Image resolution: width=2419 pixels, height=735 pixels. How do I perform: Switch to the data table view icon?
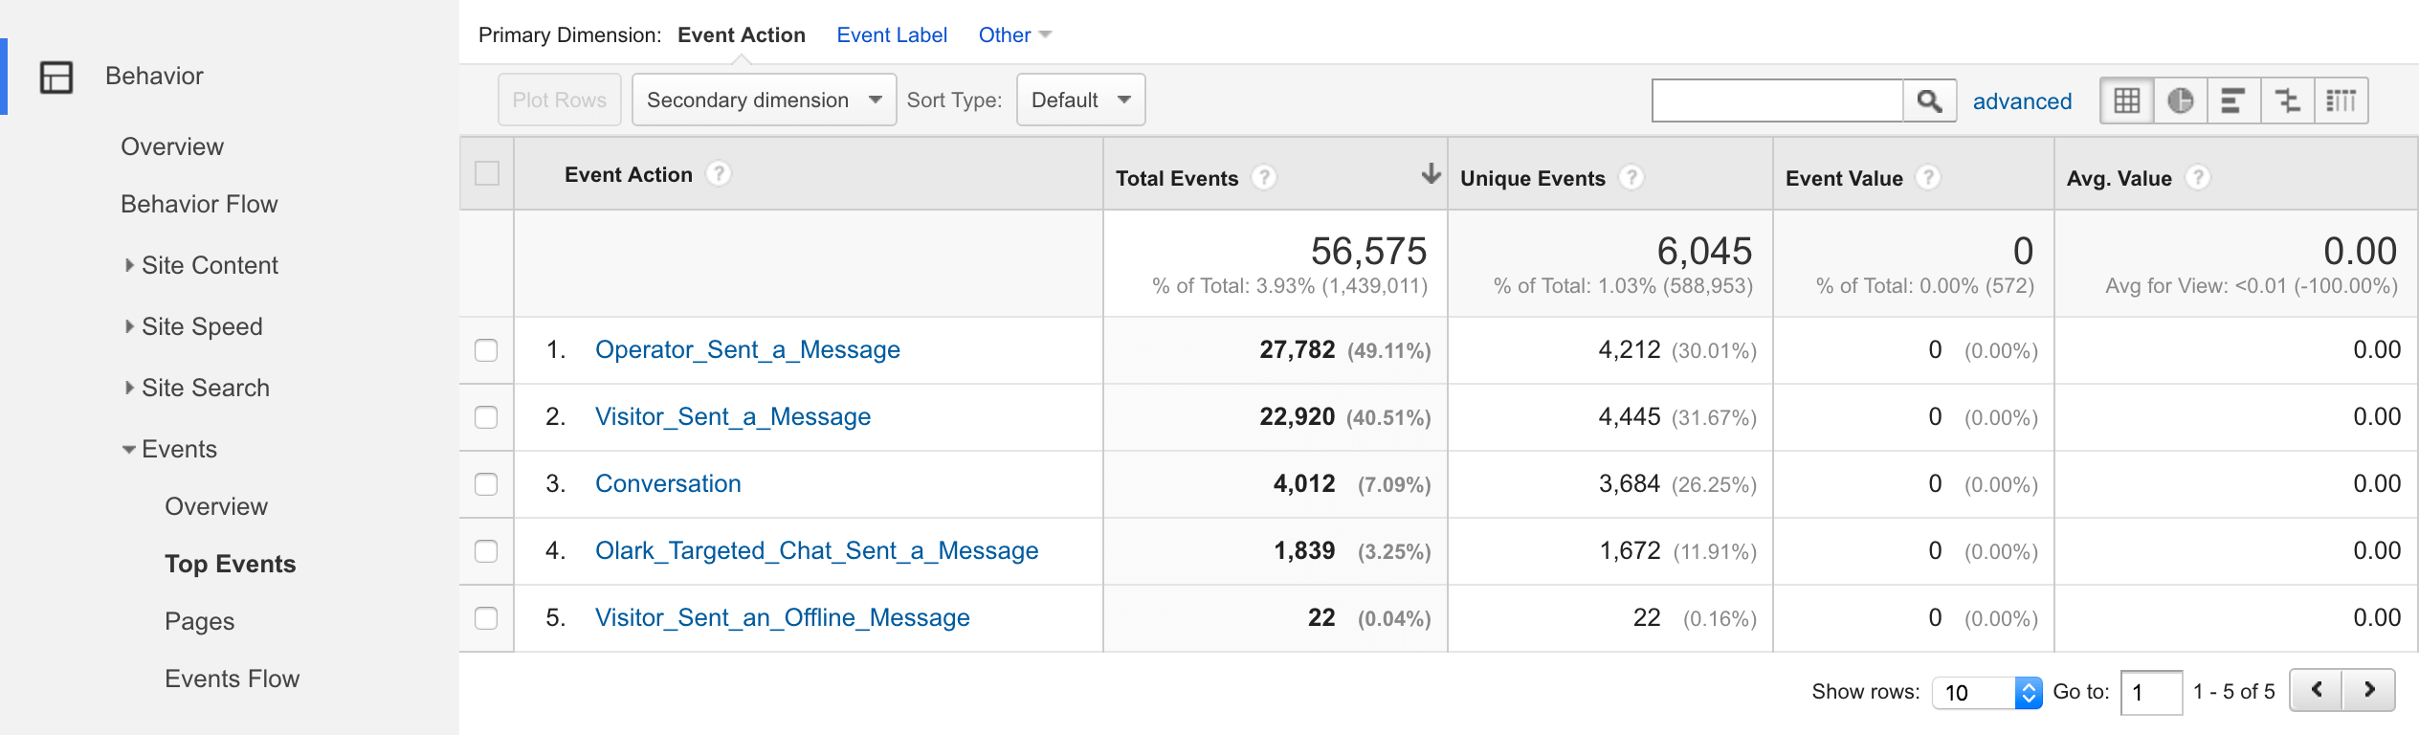pyautogui.click(x=2126, y=100)
